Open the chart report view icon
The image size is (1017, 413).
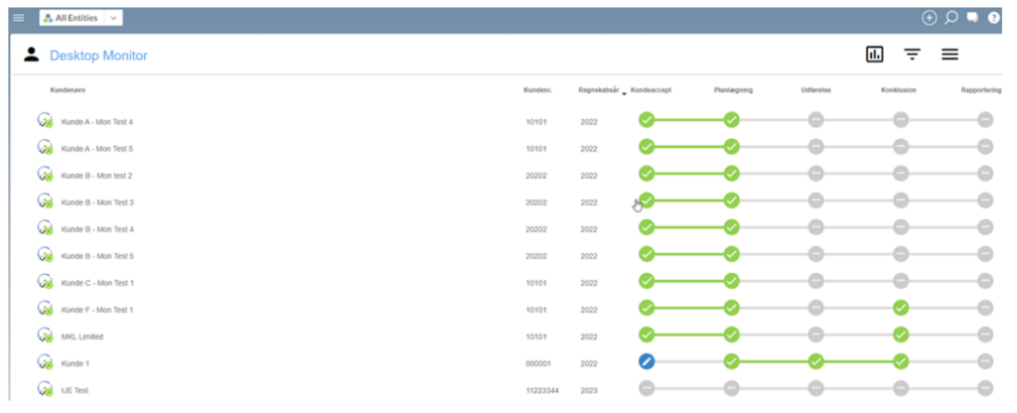(x=875, y=55)
